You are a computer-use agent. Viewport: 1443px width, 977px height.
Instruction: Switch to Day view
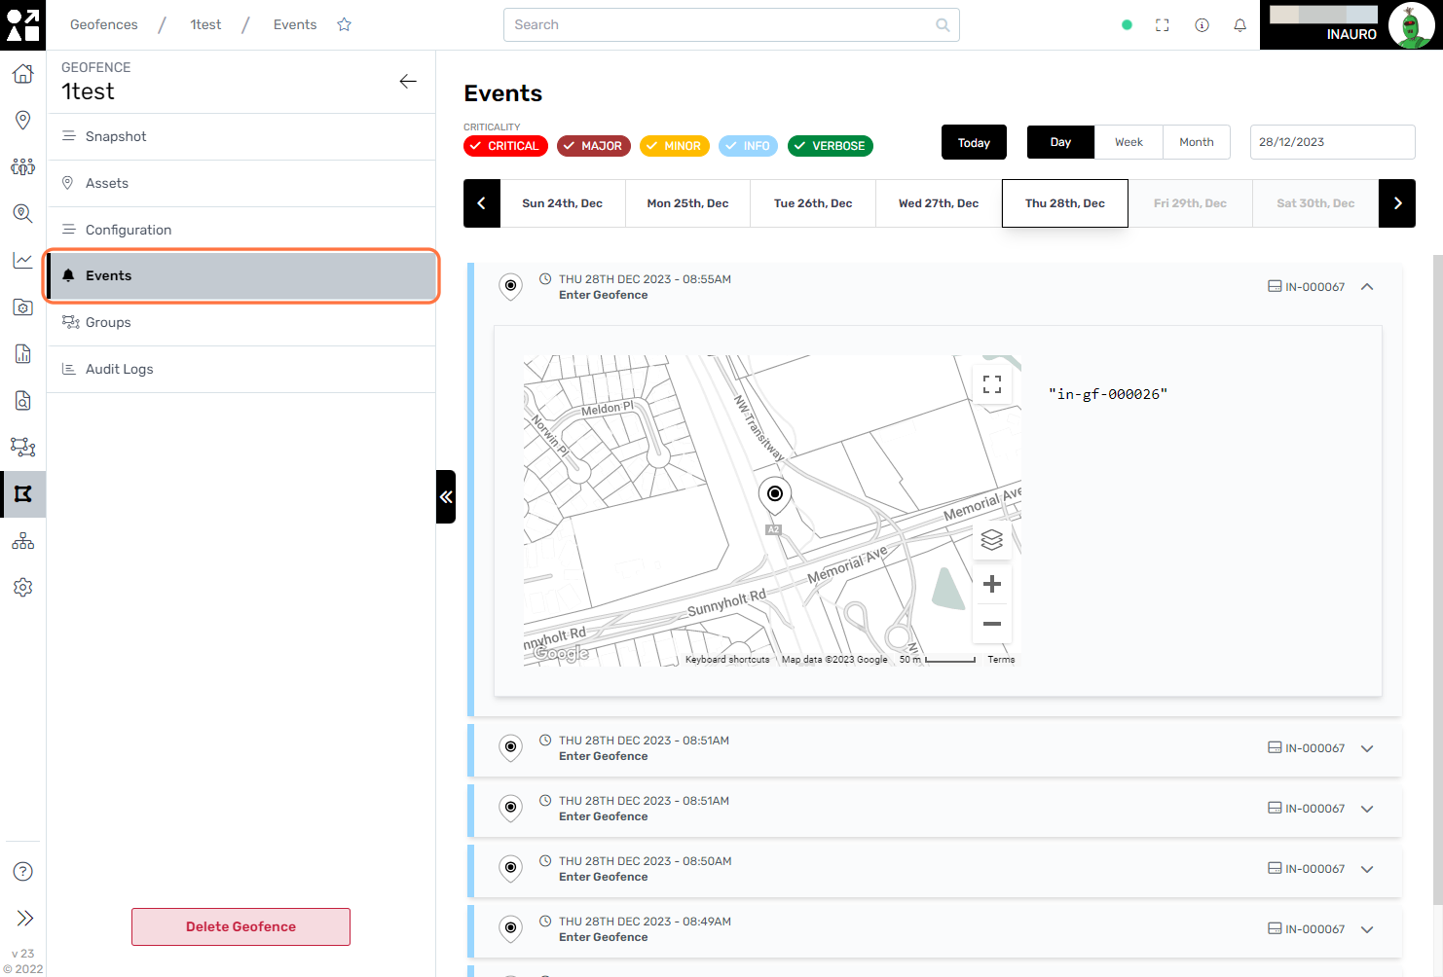click(x=1060, y=142)
